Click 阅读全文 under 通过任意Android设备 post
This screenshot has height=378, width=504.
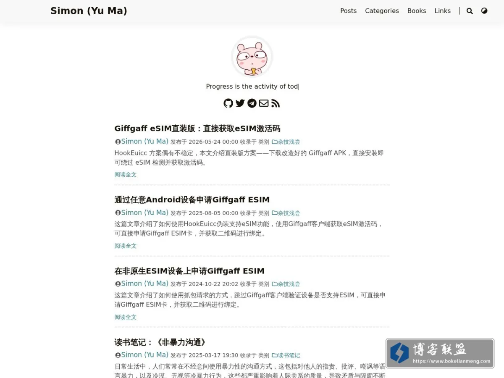coord(126,246)
